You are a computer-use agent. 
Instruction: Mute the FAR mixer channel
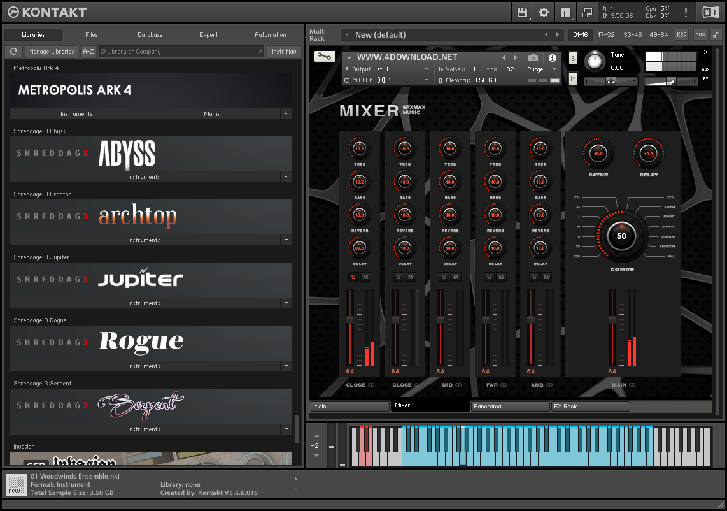click(x=501, y=277)
